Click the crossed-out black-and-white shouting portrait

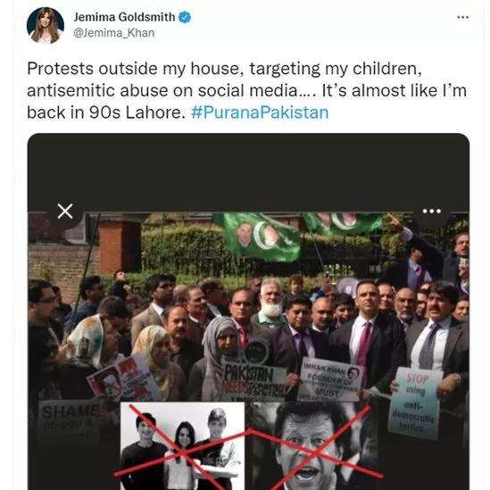pos(311,446)
